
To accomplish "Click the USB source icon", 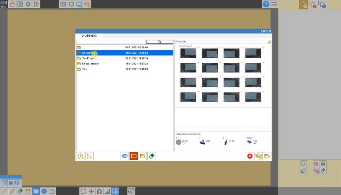I will [x=125, y=156].
